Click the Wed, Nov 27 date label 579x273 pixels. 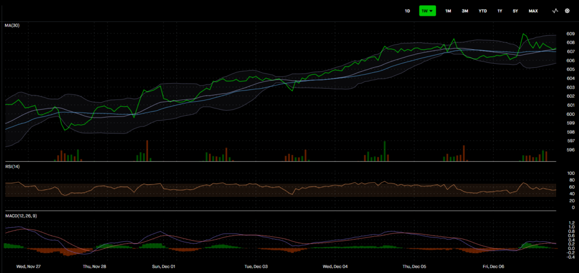click(27, 266)
